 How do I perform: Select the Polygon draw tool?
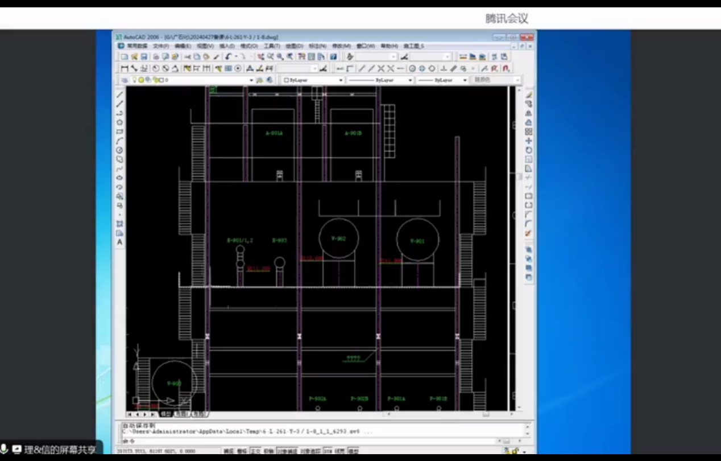pyautogui.click(x=119, y=122)
